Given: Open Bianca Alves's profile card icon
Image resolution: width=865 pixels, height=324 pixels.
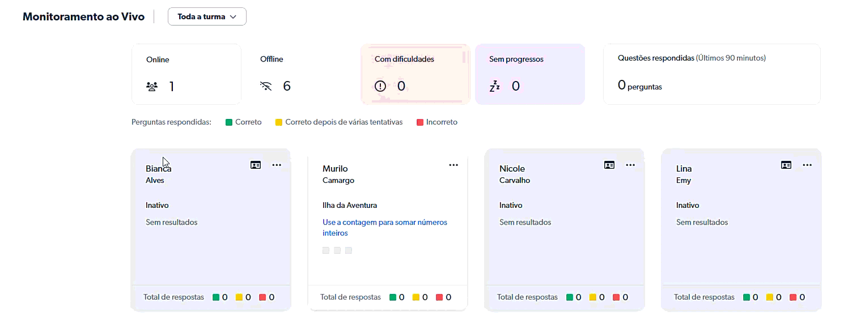Looking at the screenshot, I should point(256,165).
